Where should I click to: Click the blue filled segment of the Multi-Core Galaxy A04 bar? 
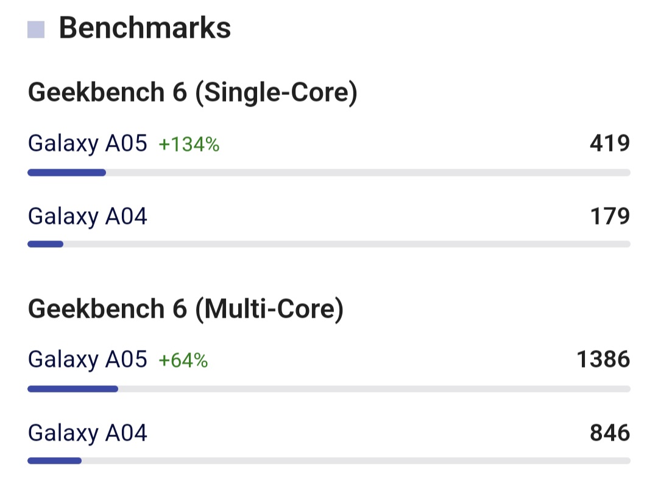pyautogui.click(x=54, y=461)
